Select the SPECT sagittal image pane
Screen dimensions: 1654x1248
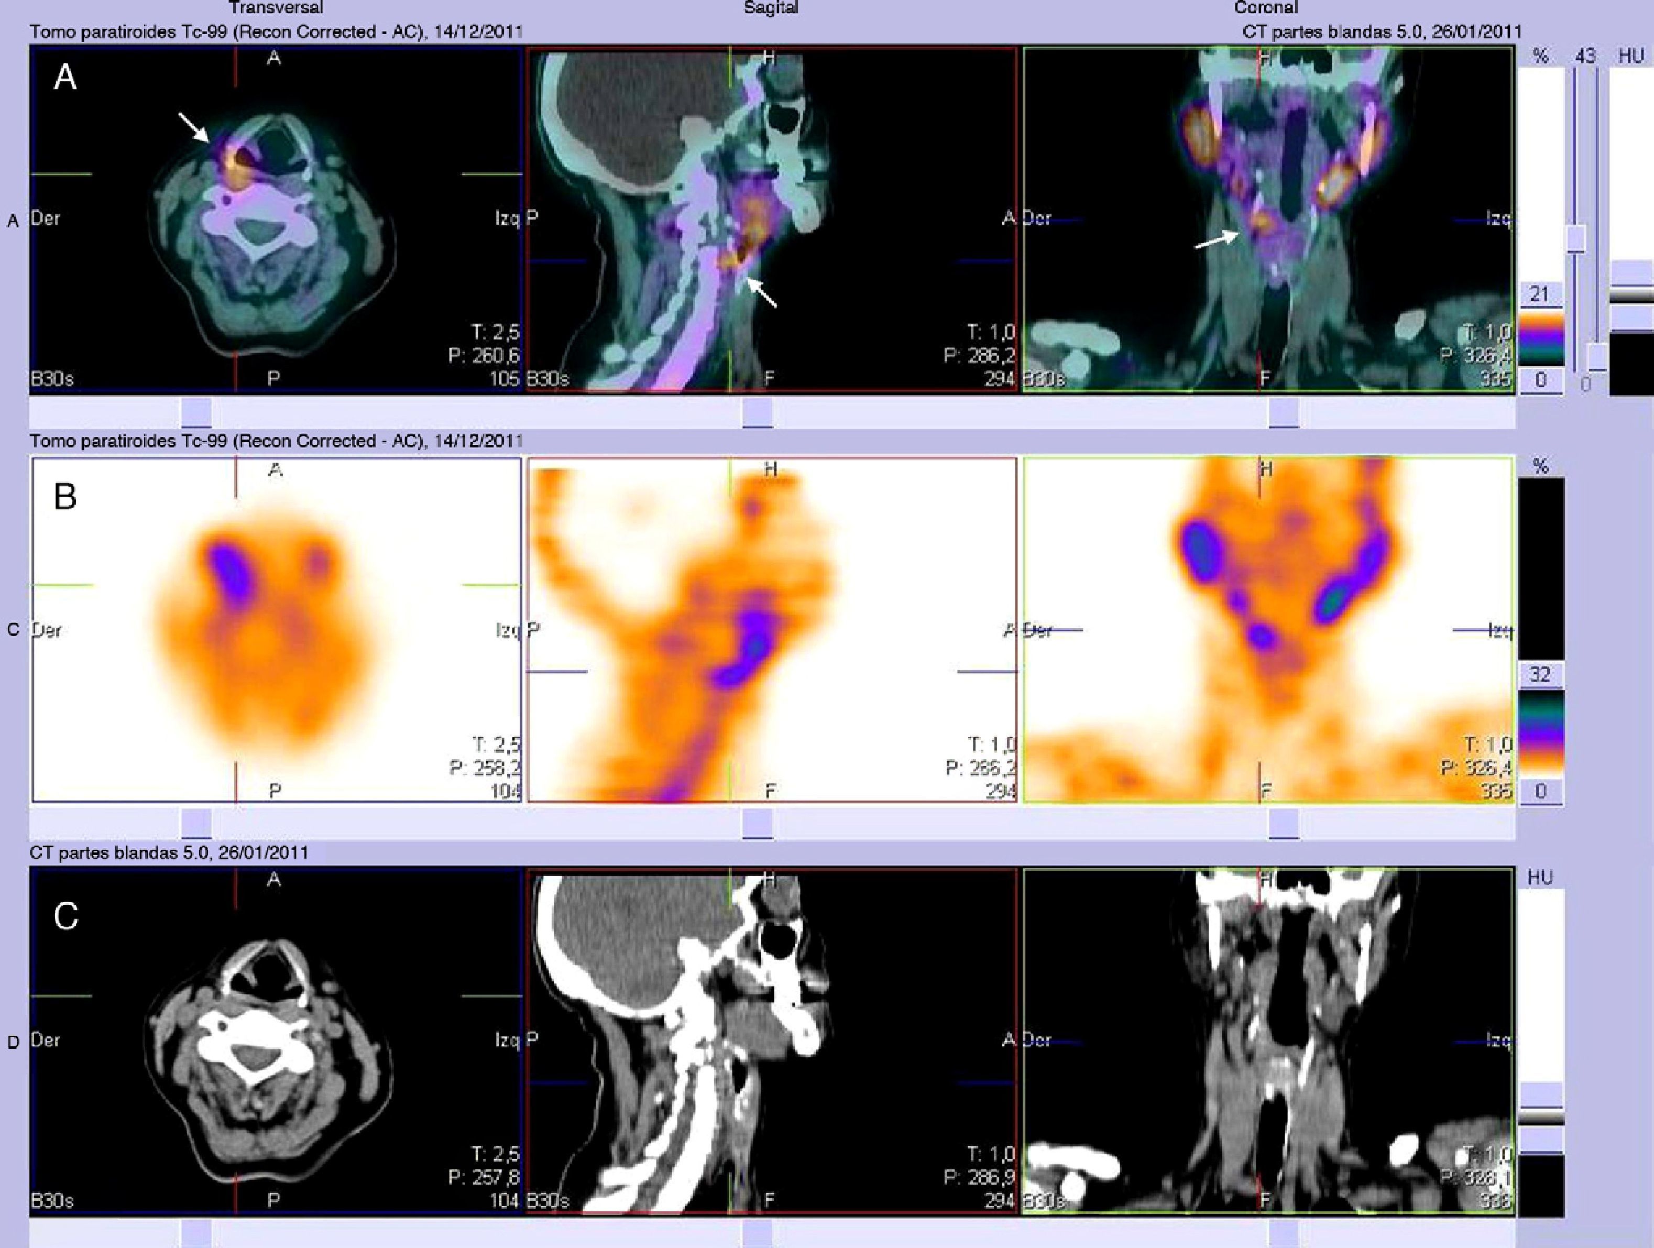772,630
